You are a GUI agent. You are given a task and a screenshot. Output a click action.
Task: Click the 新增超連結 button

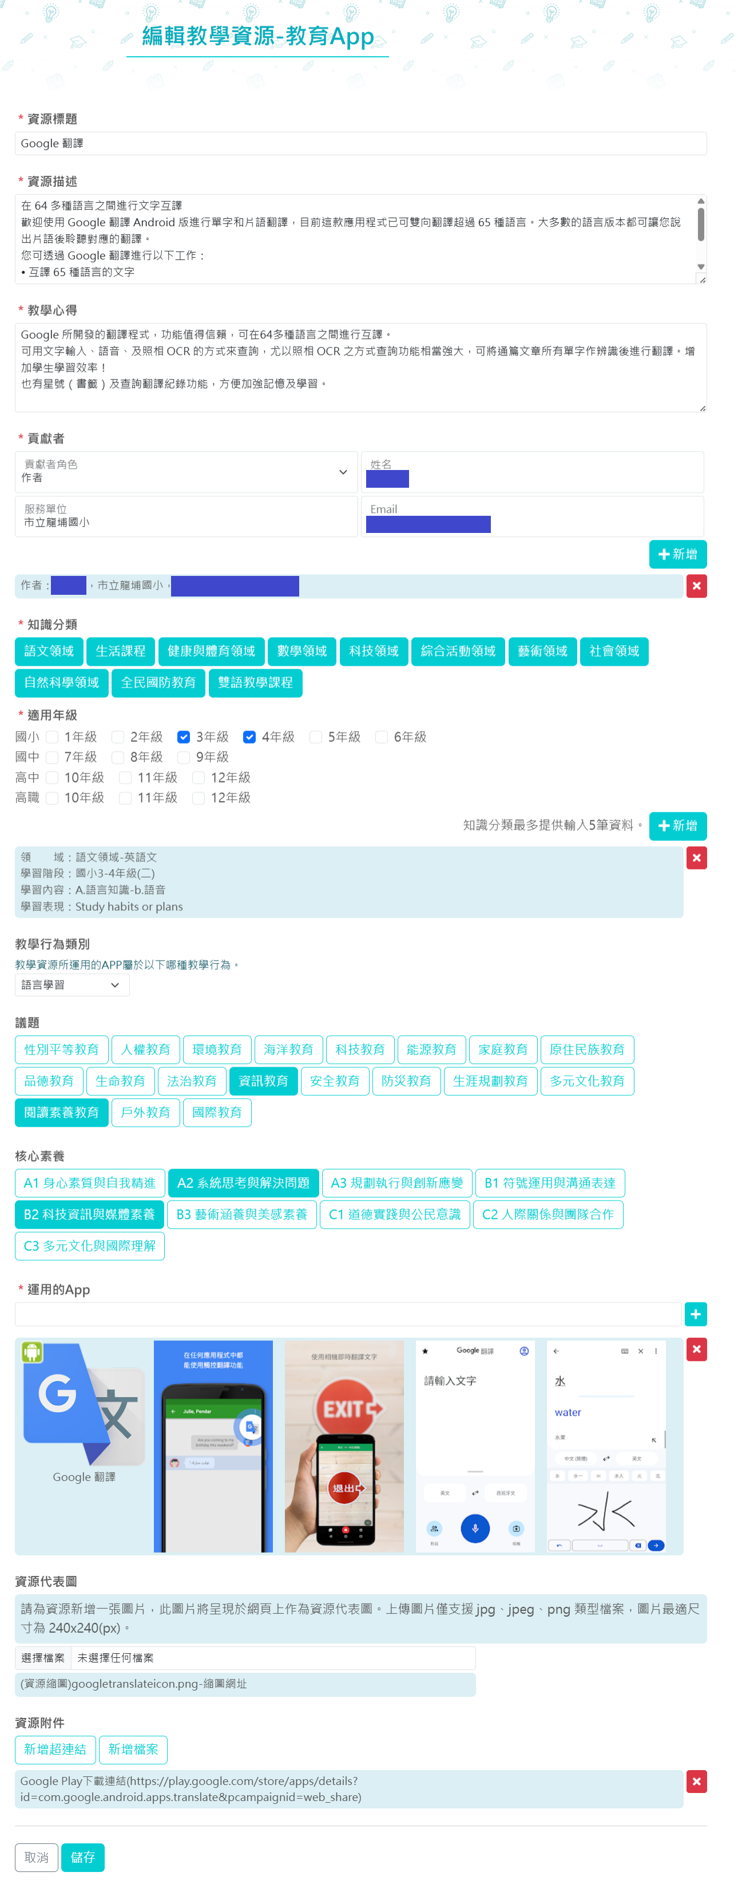55,1749
